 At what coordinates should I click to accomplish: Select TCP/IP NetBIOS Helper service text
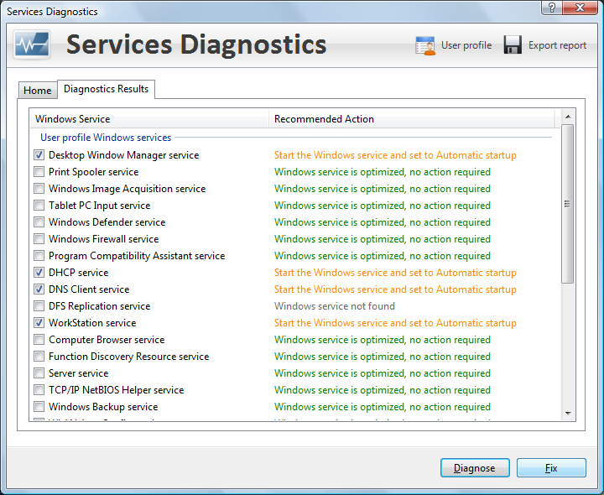pyautogui.click(x=117, y=390)
